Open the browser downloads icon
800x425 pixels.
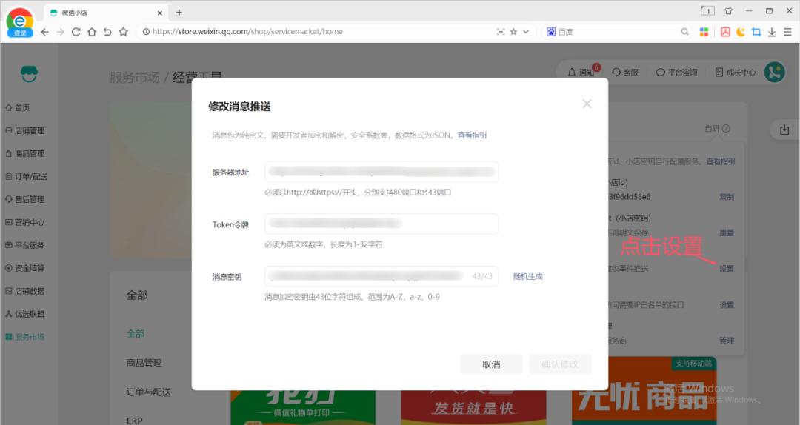pos(772,32)
